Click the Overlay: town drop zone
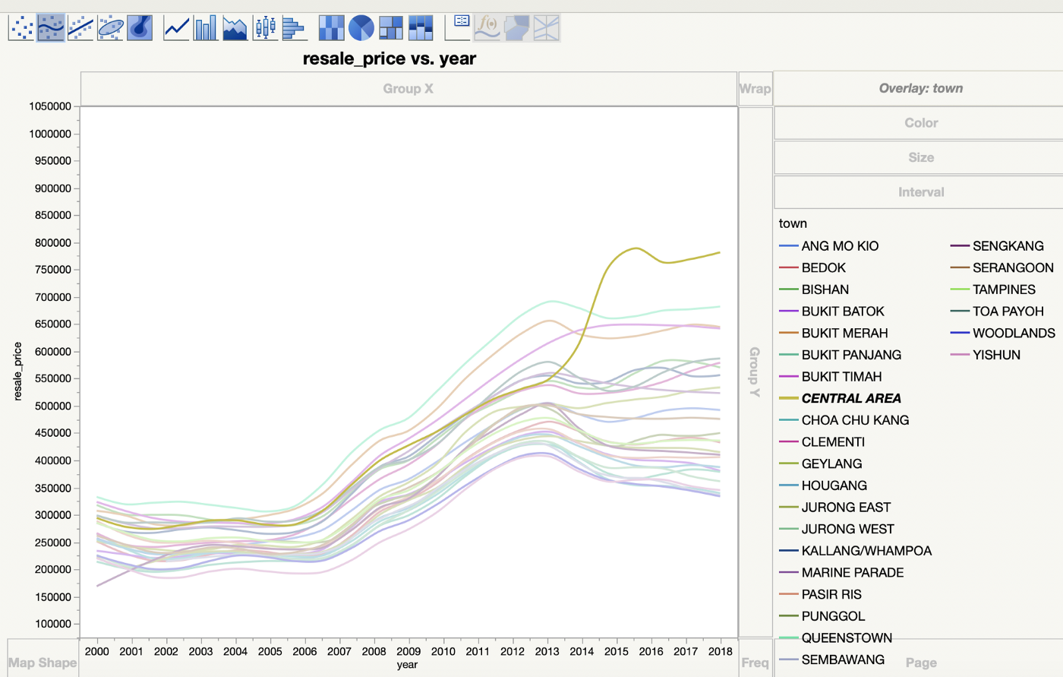 [x=920, y=88]
